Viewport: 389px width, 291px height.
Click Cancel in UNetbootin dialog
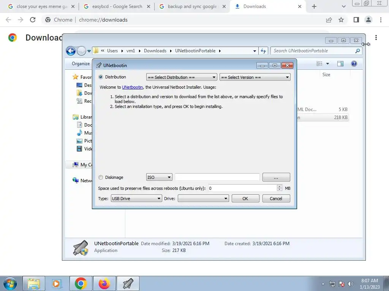click(x=276, y=199)
